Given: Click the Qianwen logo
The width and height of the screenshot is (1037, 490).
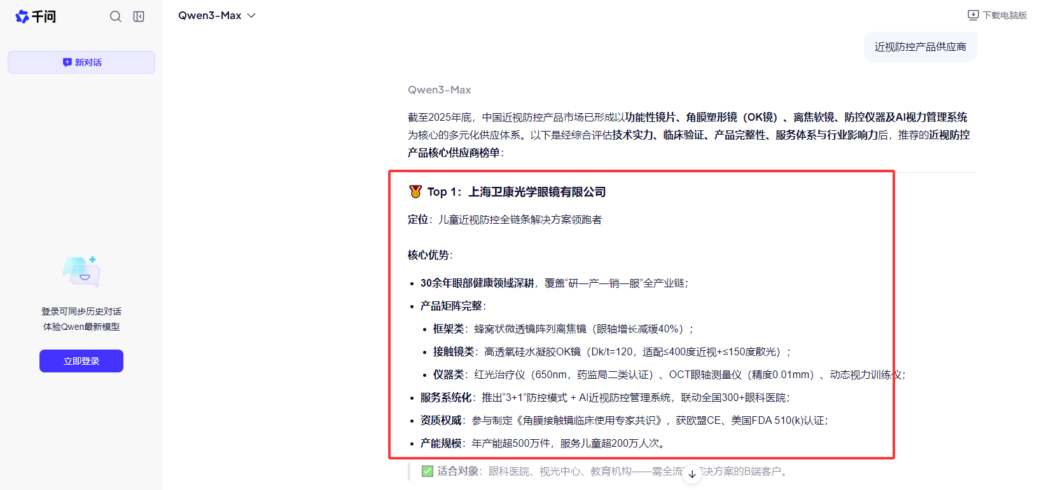Looking at the screenshot, I should click(x=36, y=17).
